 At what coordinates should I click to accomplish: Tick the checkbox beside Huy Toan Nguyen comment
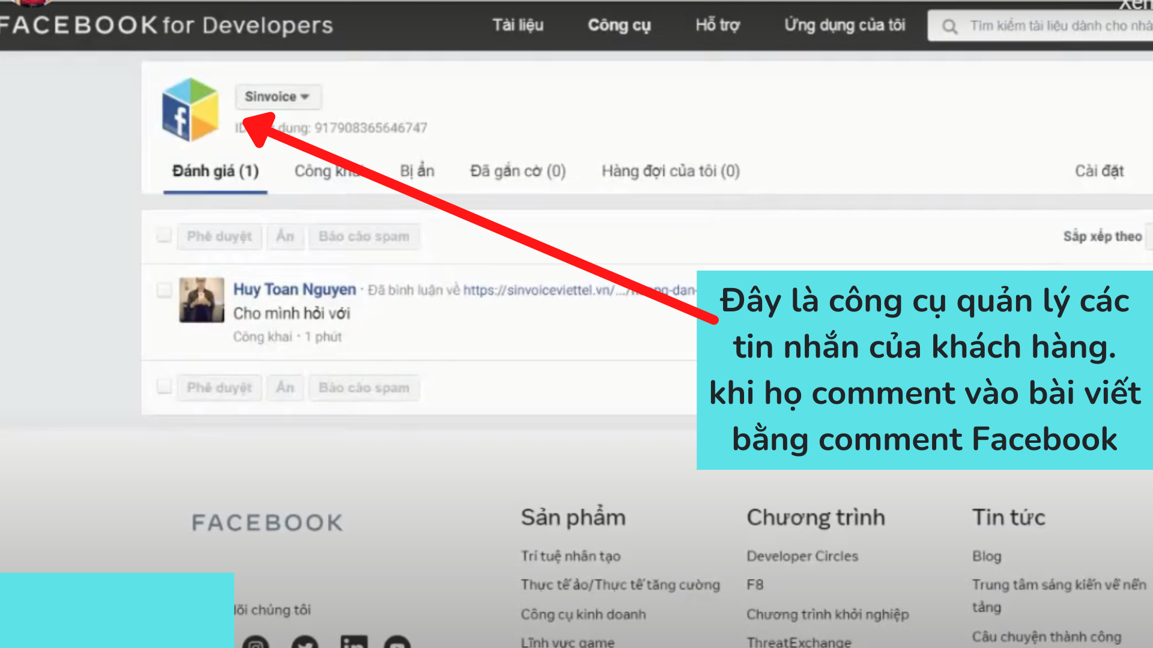[x=164, y=290]
